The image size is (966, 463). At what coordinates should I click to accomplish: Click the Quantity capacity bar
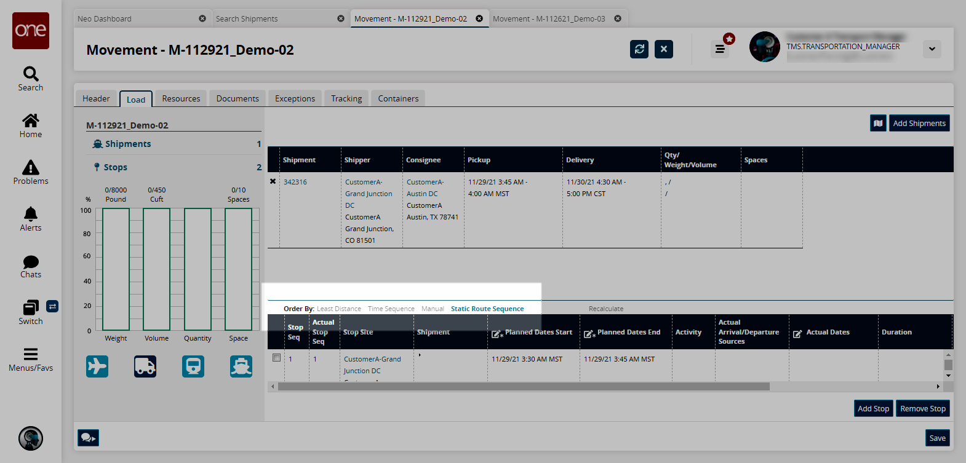[198, 269]
